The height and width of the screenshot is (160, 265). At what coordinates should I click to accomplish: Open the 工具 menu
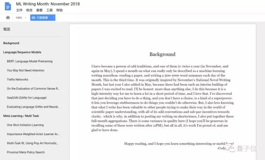pos(49,10)
